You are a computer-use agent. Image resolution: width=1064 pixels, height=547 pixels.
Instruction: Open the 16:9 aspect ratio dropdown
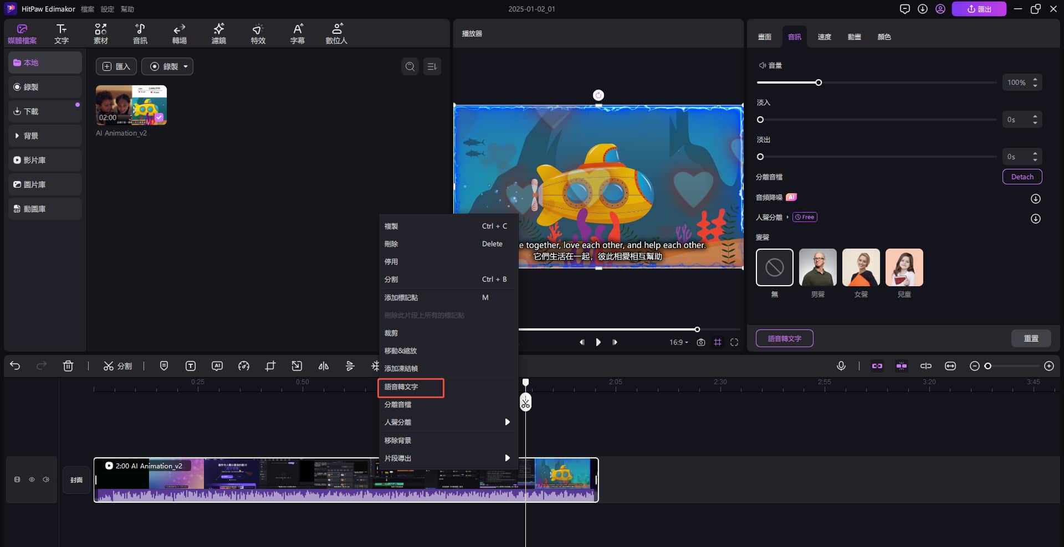pos(678,342)
